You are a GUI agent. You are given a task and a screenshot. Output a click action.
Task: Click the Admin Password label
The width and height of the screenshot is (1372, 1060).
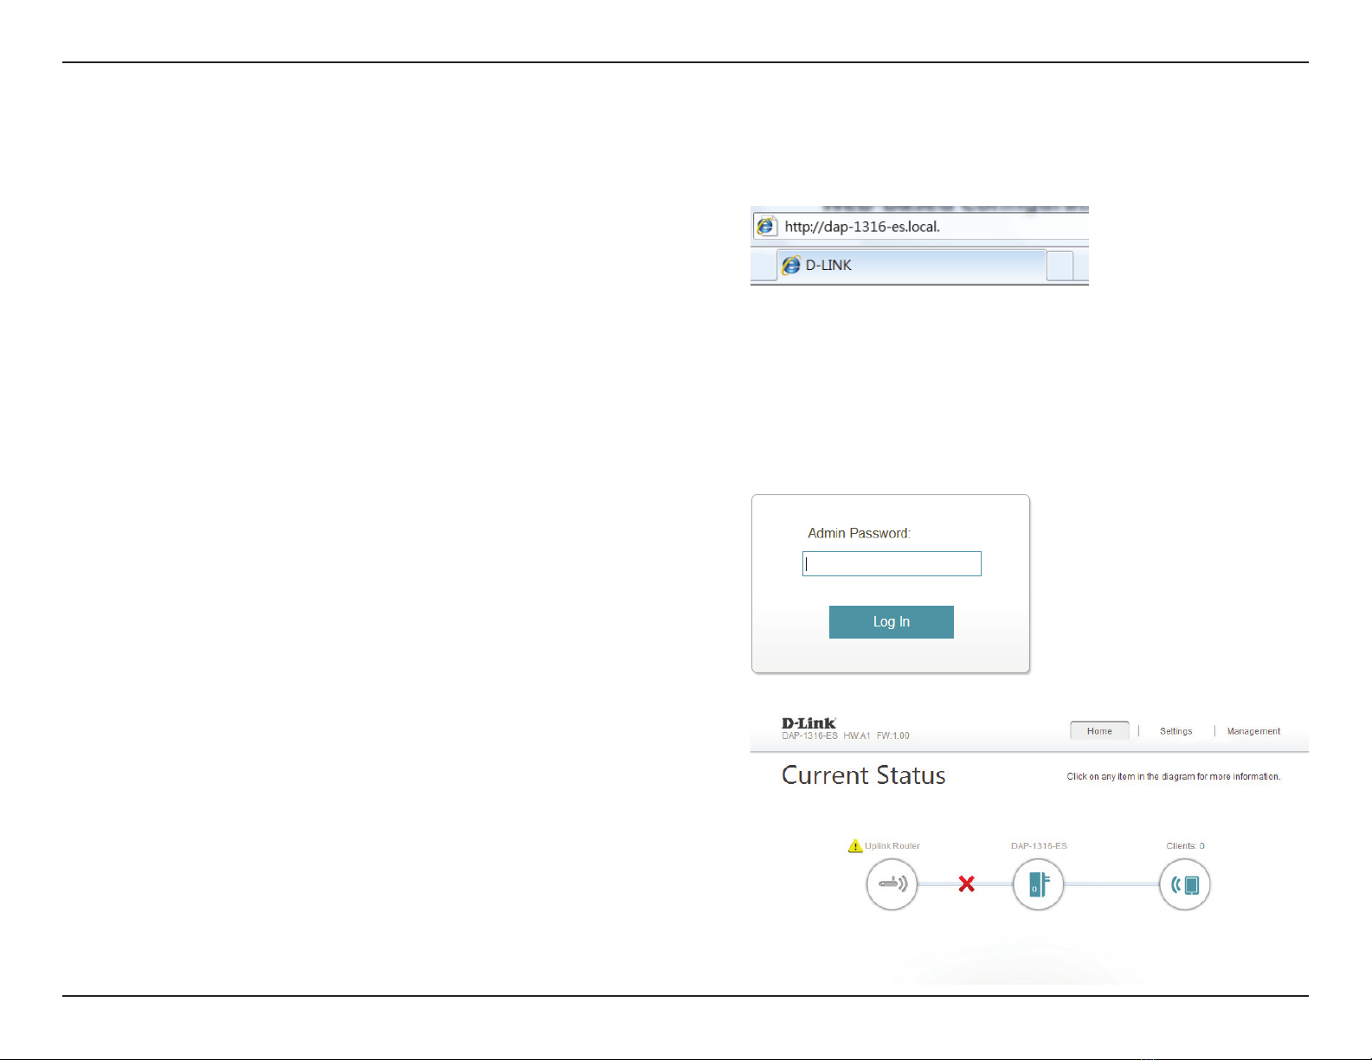coord(859,534)
